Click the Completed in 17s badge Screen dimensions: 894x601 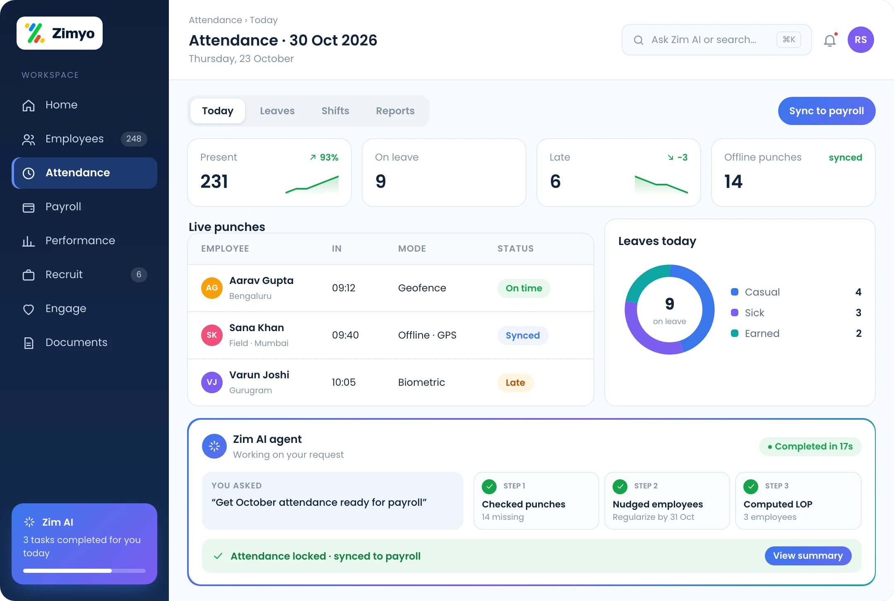810,447
